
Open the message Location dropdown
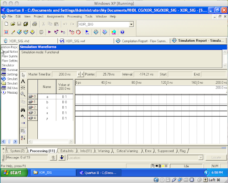coord(201,157)
